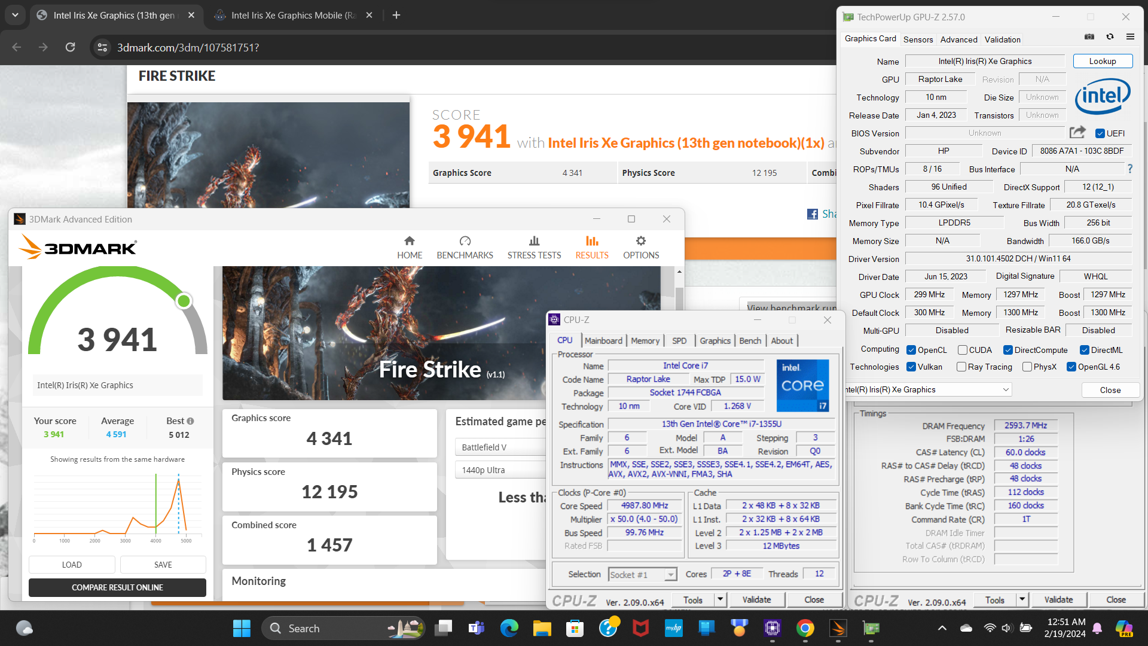Switch to CPU-Z Memory tab
Viewport: 1148px width, 646px height.
click(645, 340)
